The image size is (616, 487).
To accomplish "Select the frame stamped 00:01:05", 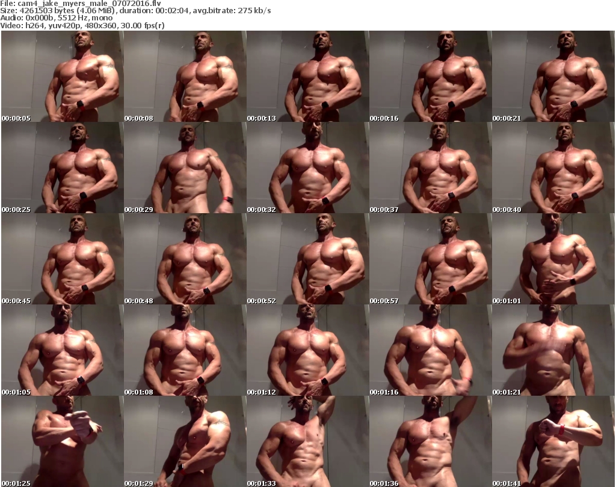I will 63,350.
